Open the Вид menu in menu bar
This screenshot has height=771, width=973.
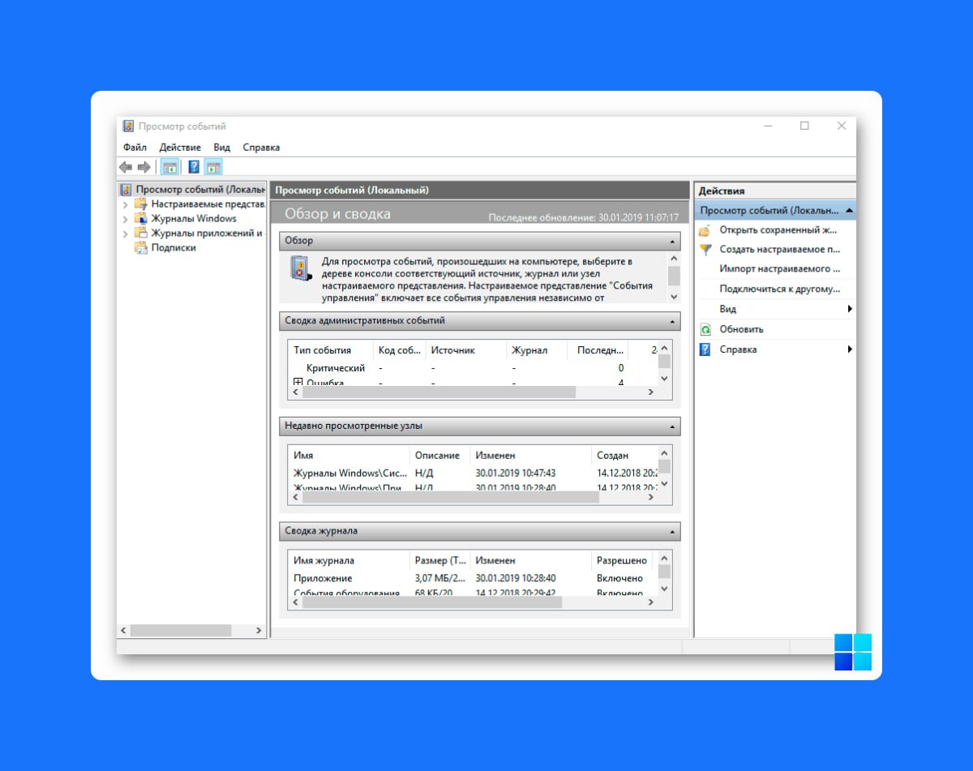tap(222, 148)
